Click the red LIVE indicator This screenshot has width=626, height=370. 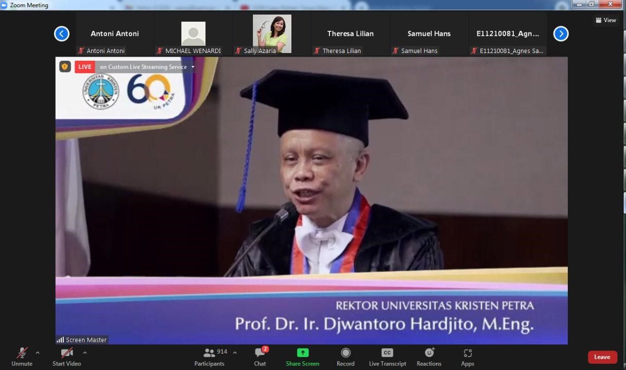pyautogui.click(x=85, y=67)
